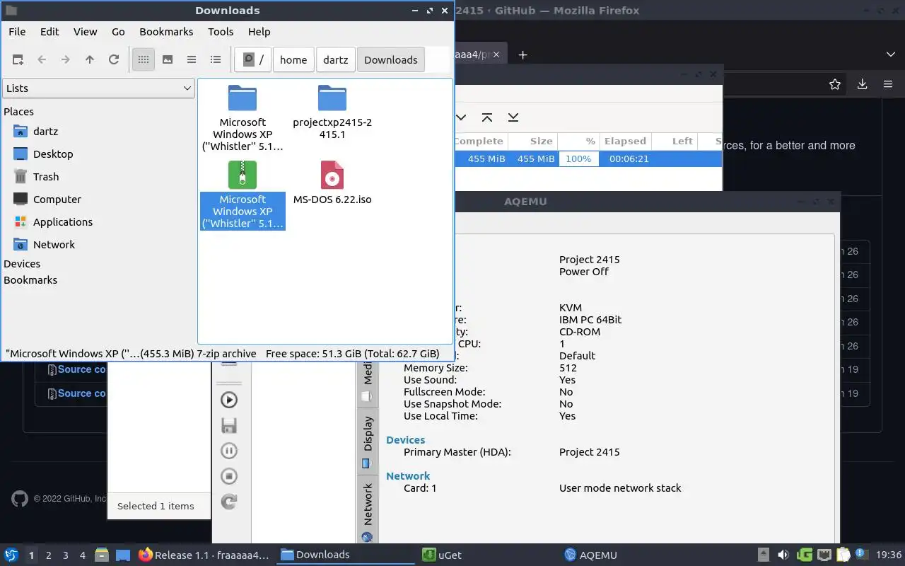Click the uGet tray icon
Viewport: 905px width, 566px height.
coord(804,555)
